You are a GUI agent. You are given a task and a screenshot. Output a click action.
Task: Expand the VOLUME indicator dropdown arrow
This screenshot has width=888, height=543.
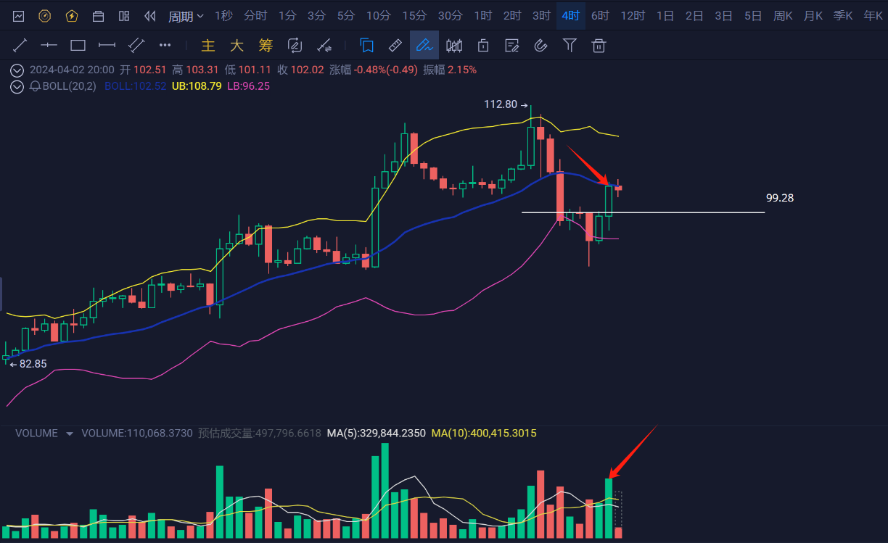coord(70,434)
